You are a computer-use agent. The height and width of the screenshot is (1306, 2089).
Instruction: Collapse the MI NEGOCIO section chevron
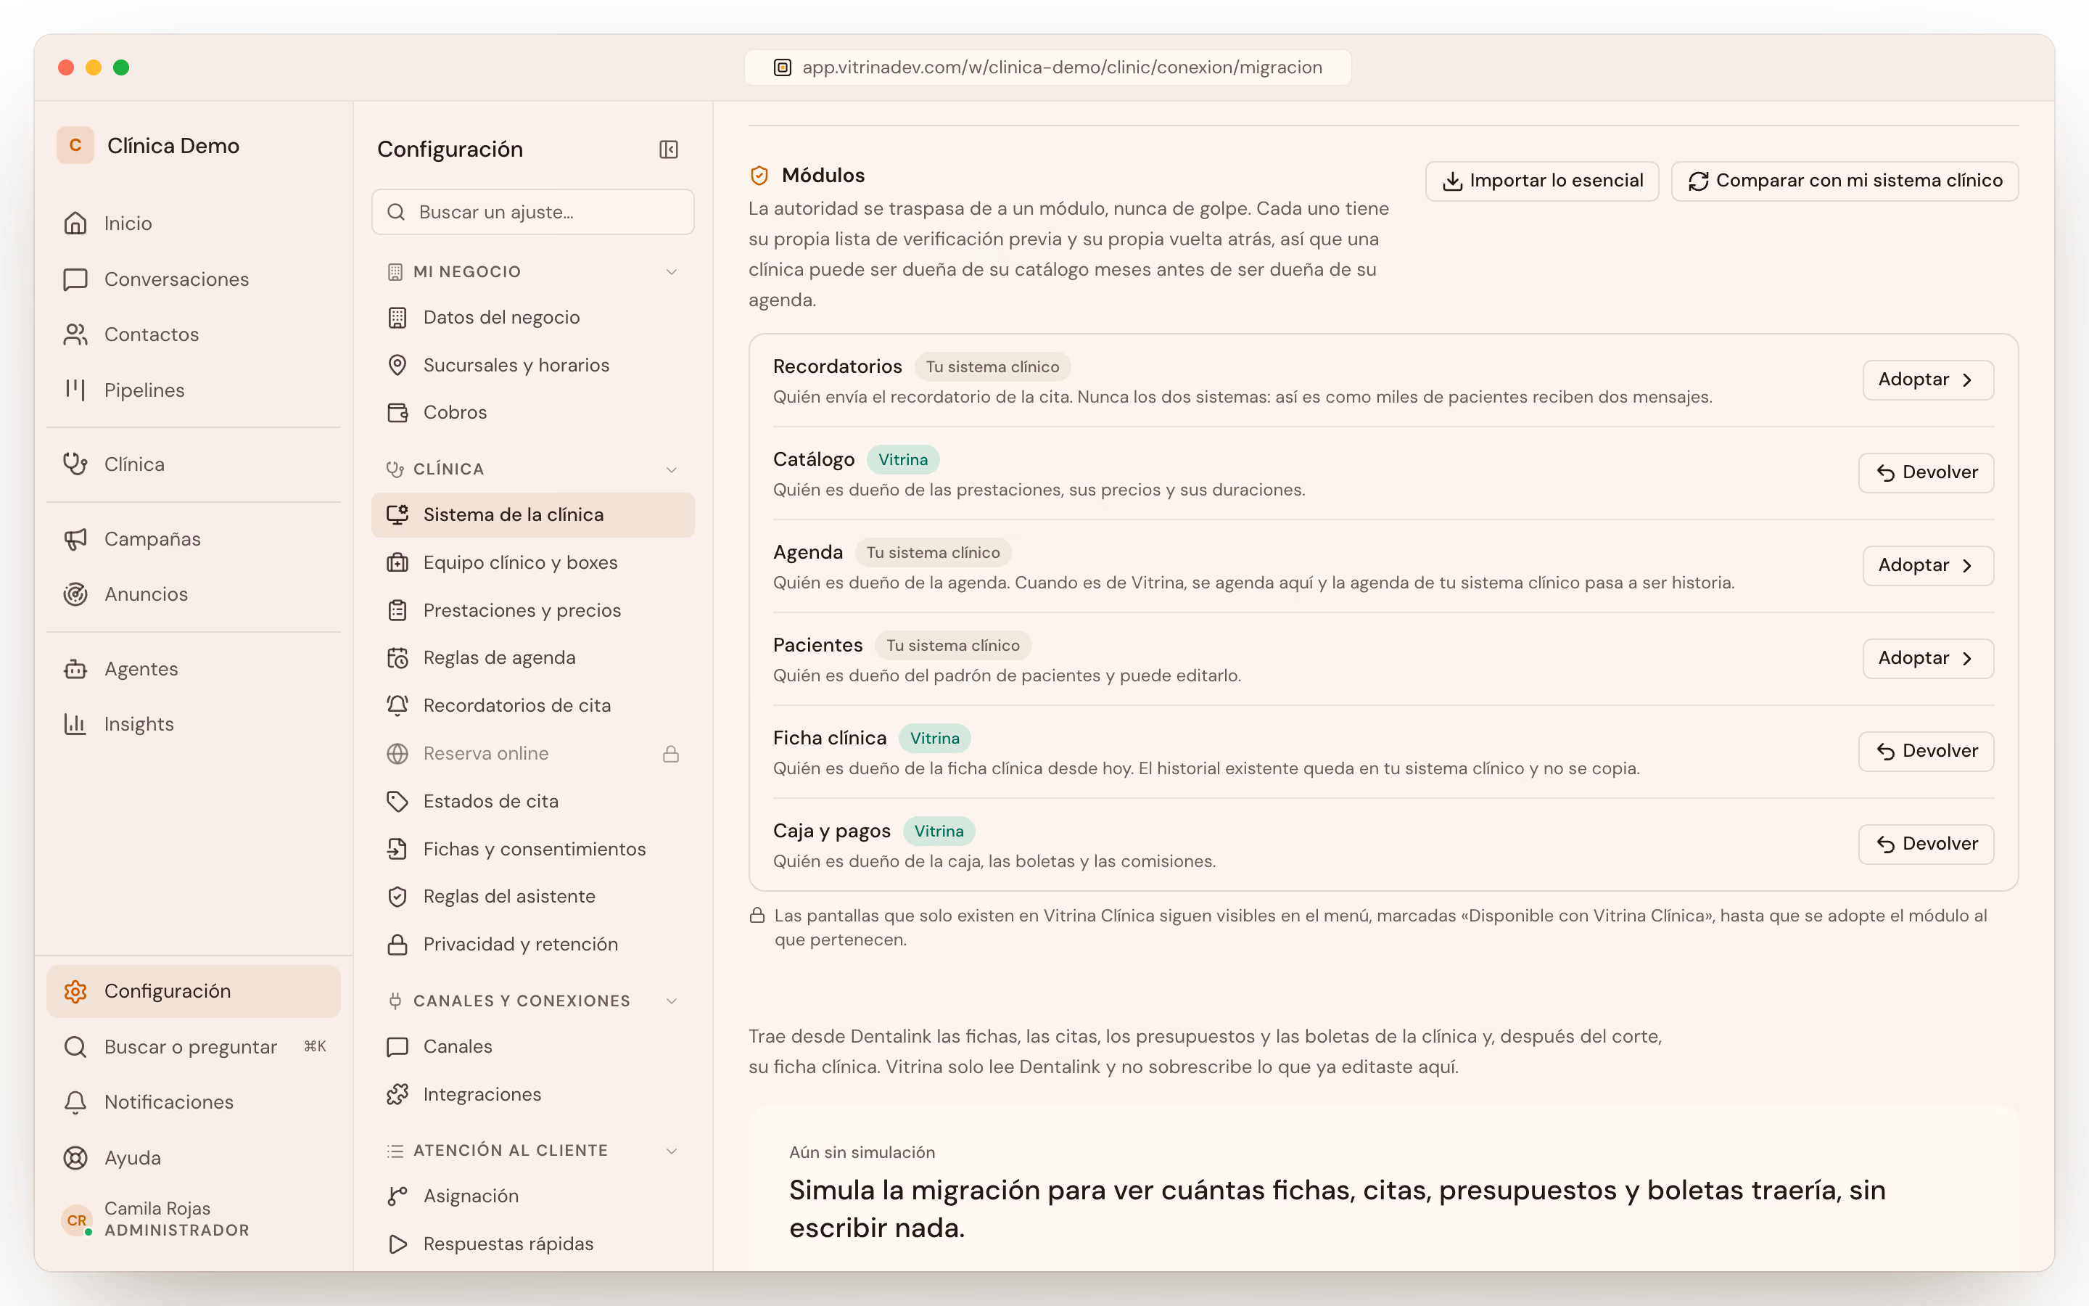point(672,272)
